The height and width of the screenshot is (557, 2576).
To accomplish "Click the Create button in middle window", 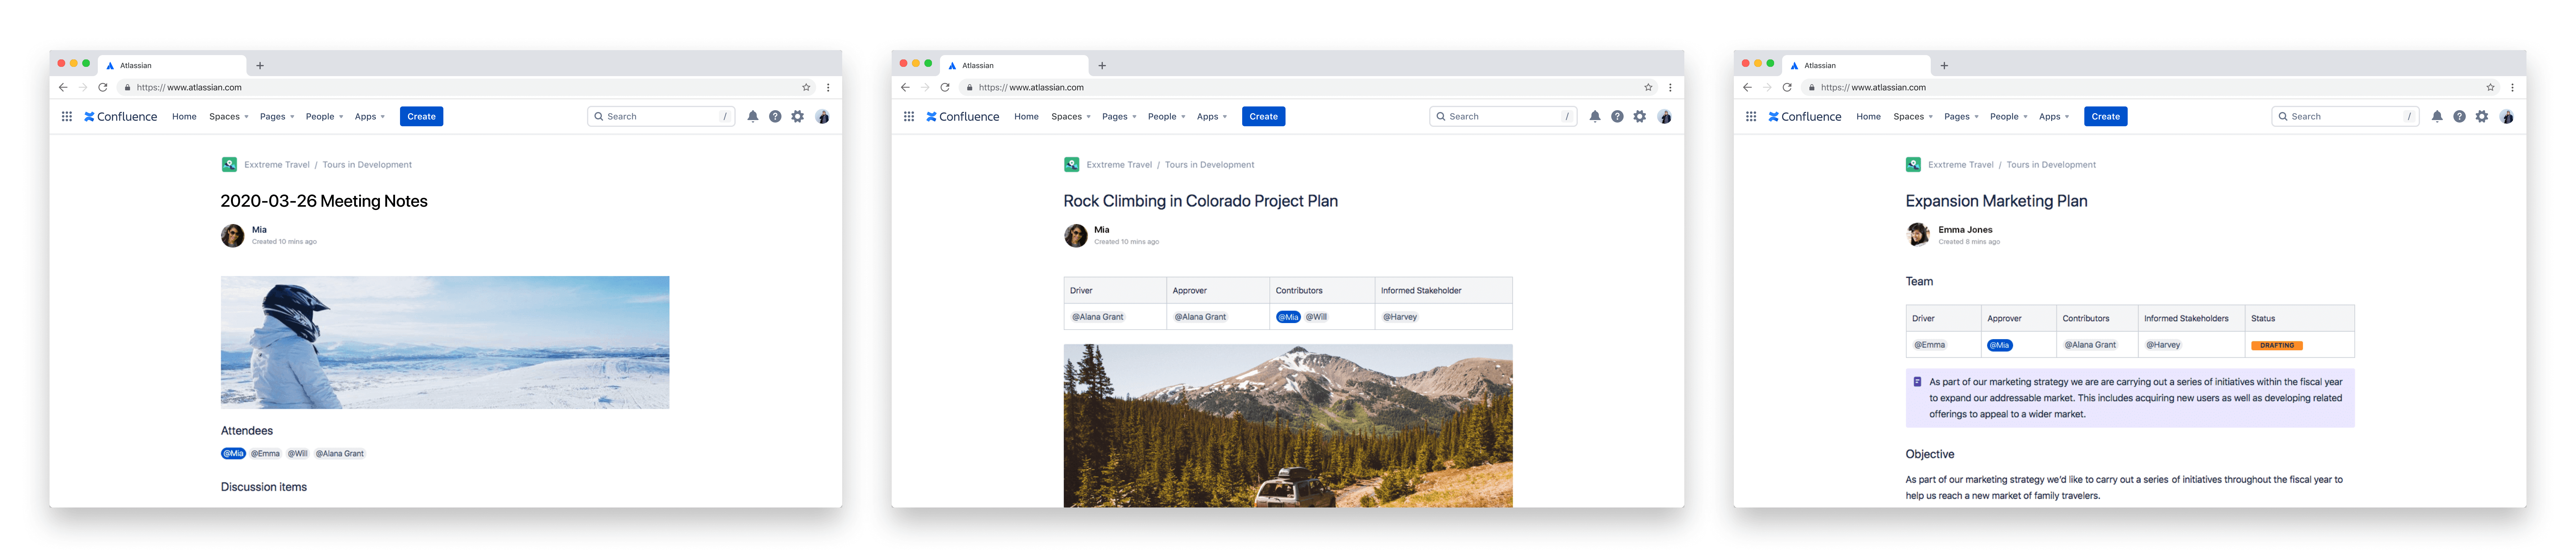I will pos(1263,117).
